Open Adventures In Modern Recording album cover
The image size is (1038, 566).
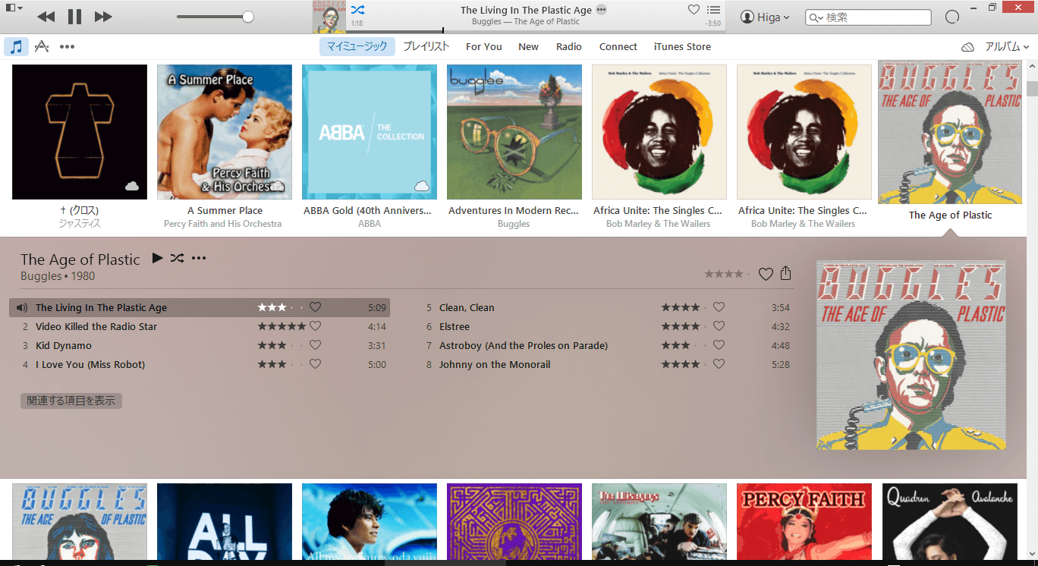click(x=514, y=132)
